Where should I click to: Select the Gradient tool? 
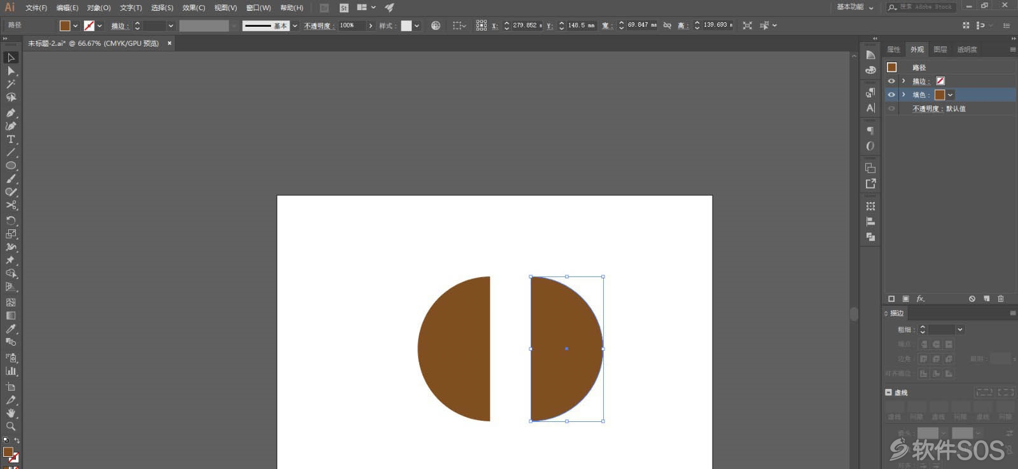(11, 315)
